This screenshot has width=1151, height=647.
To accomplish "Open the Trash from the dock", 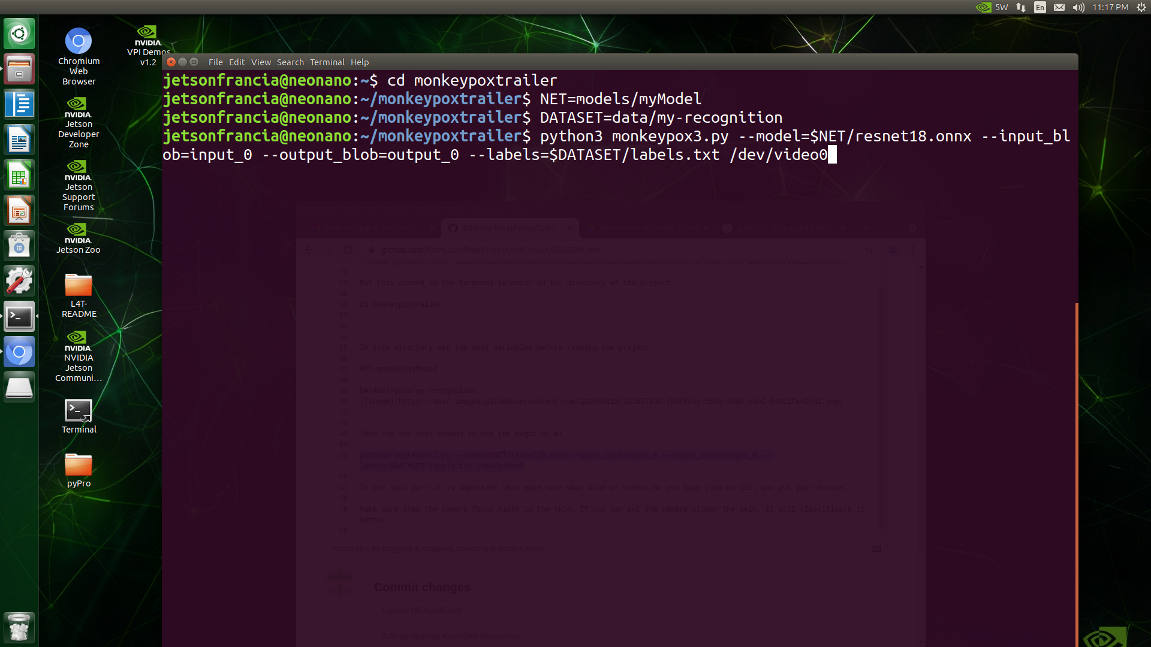I will click(x=19, y=627).
